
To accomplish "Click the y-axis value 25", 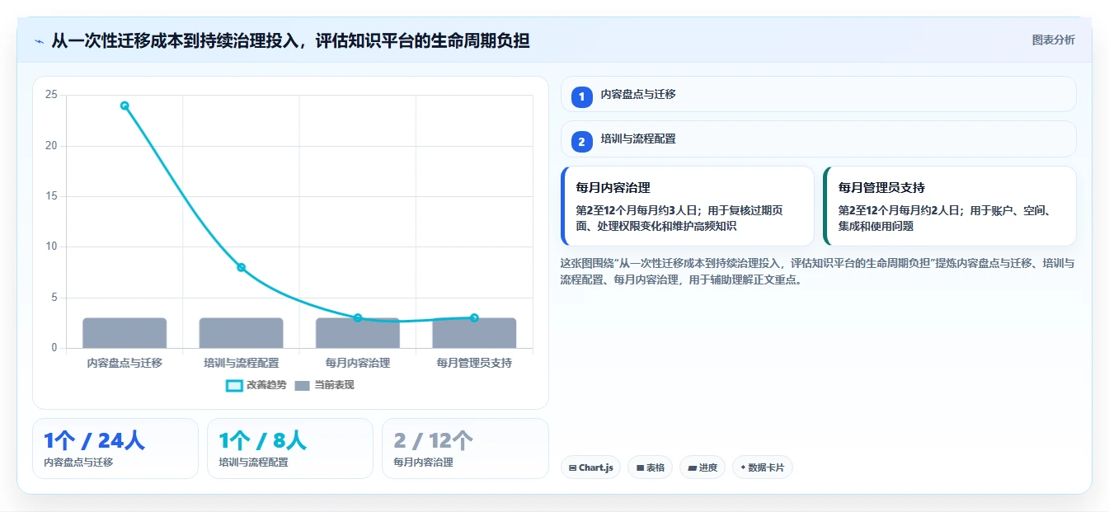I will pyautogui.click(x=51, y=95).
